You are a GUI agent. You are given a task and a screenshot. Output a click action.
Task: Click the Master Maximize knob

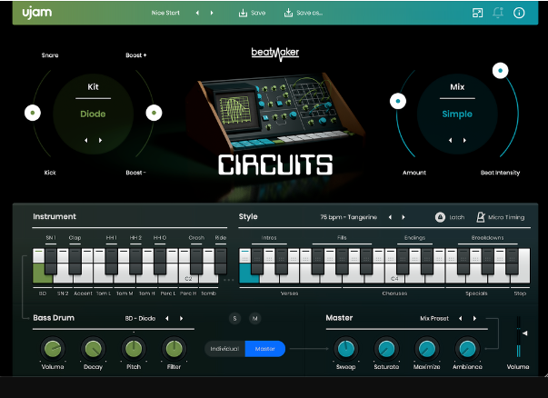pyautogui.click(x=427, y=348)
